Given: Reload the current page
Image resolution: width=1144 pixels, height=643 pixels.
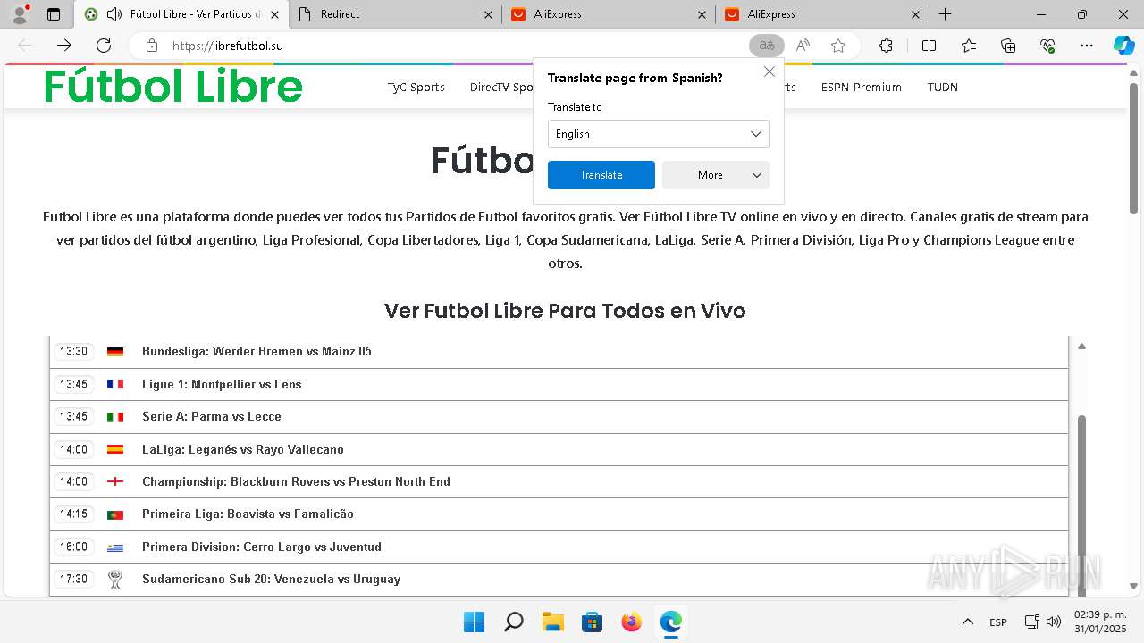Looking at the screenshot, I should 104,46.
